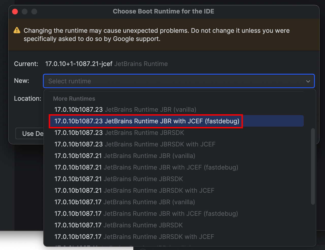This screenshot has height=250, width=325.
Task: Pick 17.0.10b1087.21 JBRSDK with JCEF
Action: [x=176, y=191]
